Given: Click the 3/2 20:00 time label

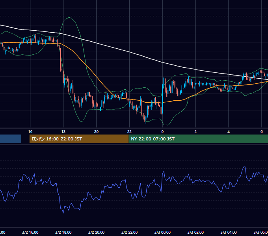Looking at the screenshot, I should click(97, 232).
